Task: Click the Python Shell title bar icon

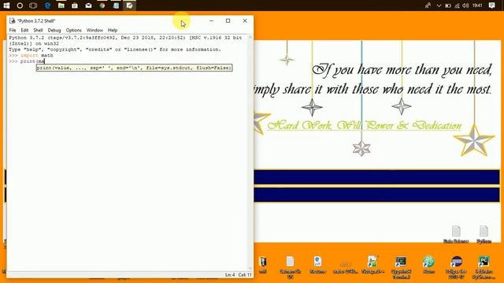Action: [13, 21]
